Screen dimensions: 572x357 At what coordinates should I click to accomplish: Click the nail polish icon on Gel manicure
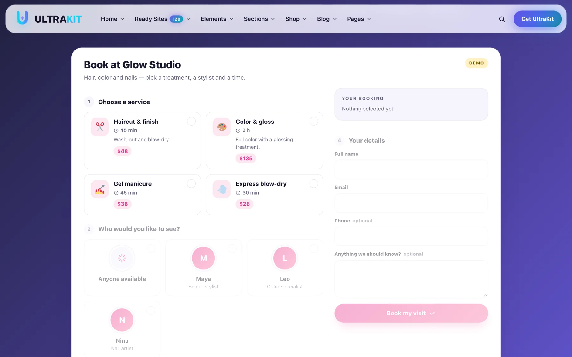click(x=100, y=189)
